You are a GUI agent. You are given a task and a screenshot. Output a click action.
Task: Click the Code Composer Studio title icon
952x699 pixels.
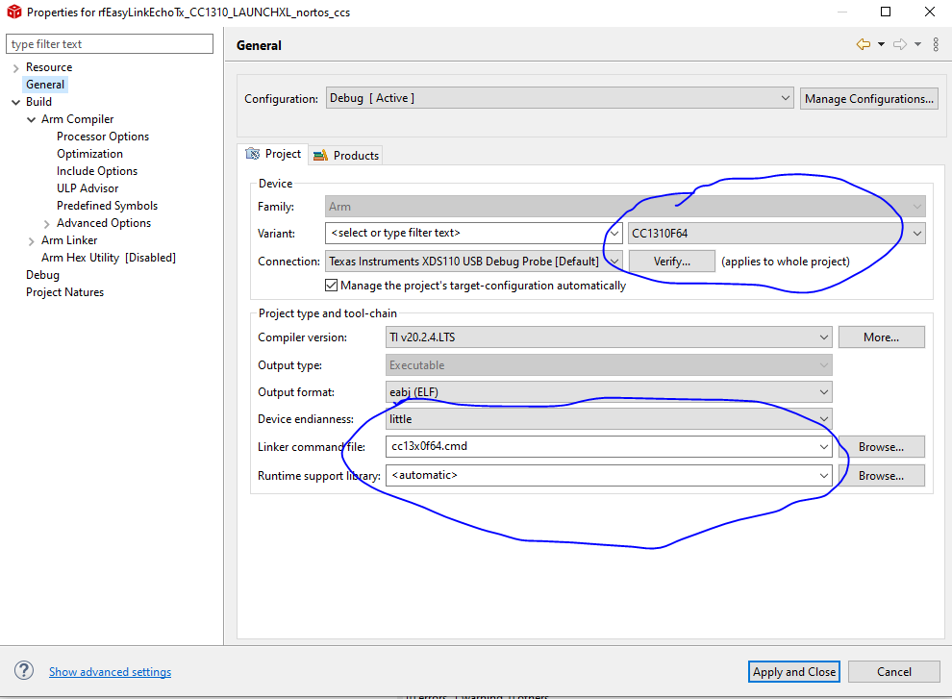point(14,12)
